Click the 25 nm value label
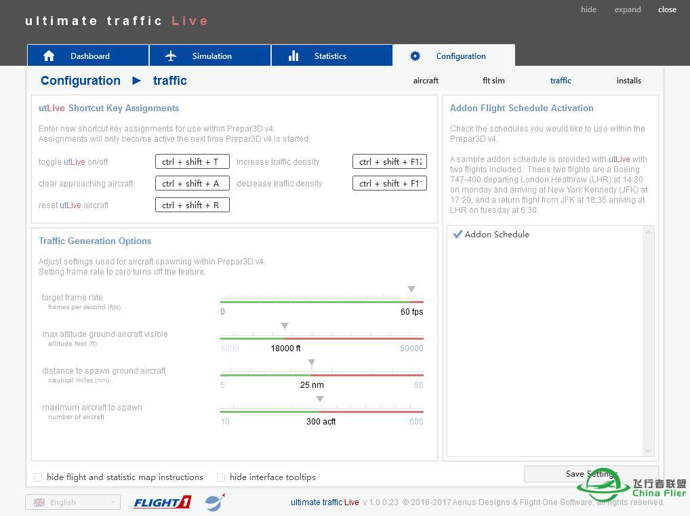The width and height of the screenshot is (690, 516). pos(312,385)
